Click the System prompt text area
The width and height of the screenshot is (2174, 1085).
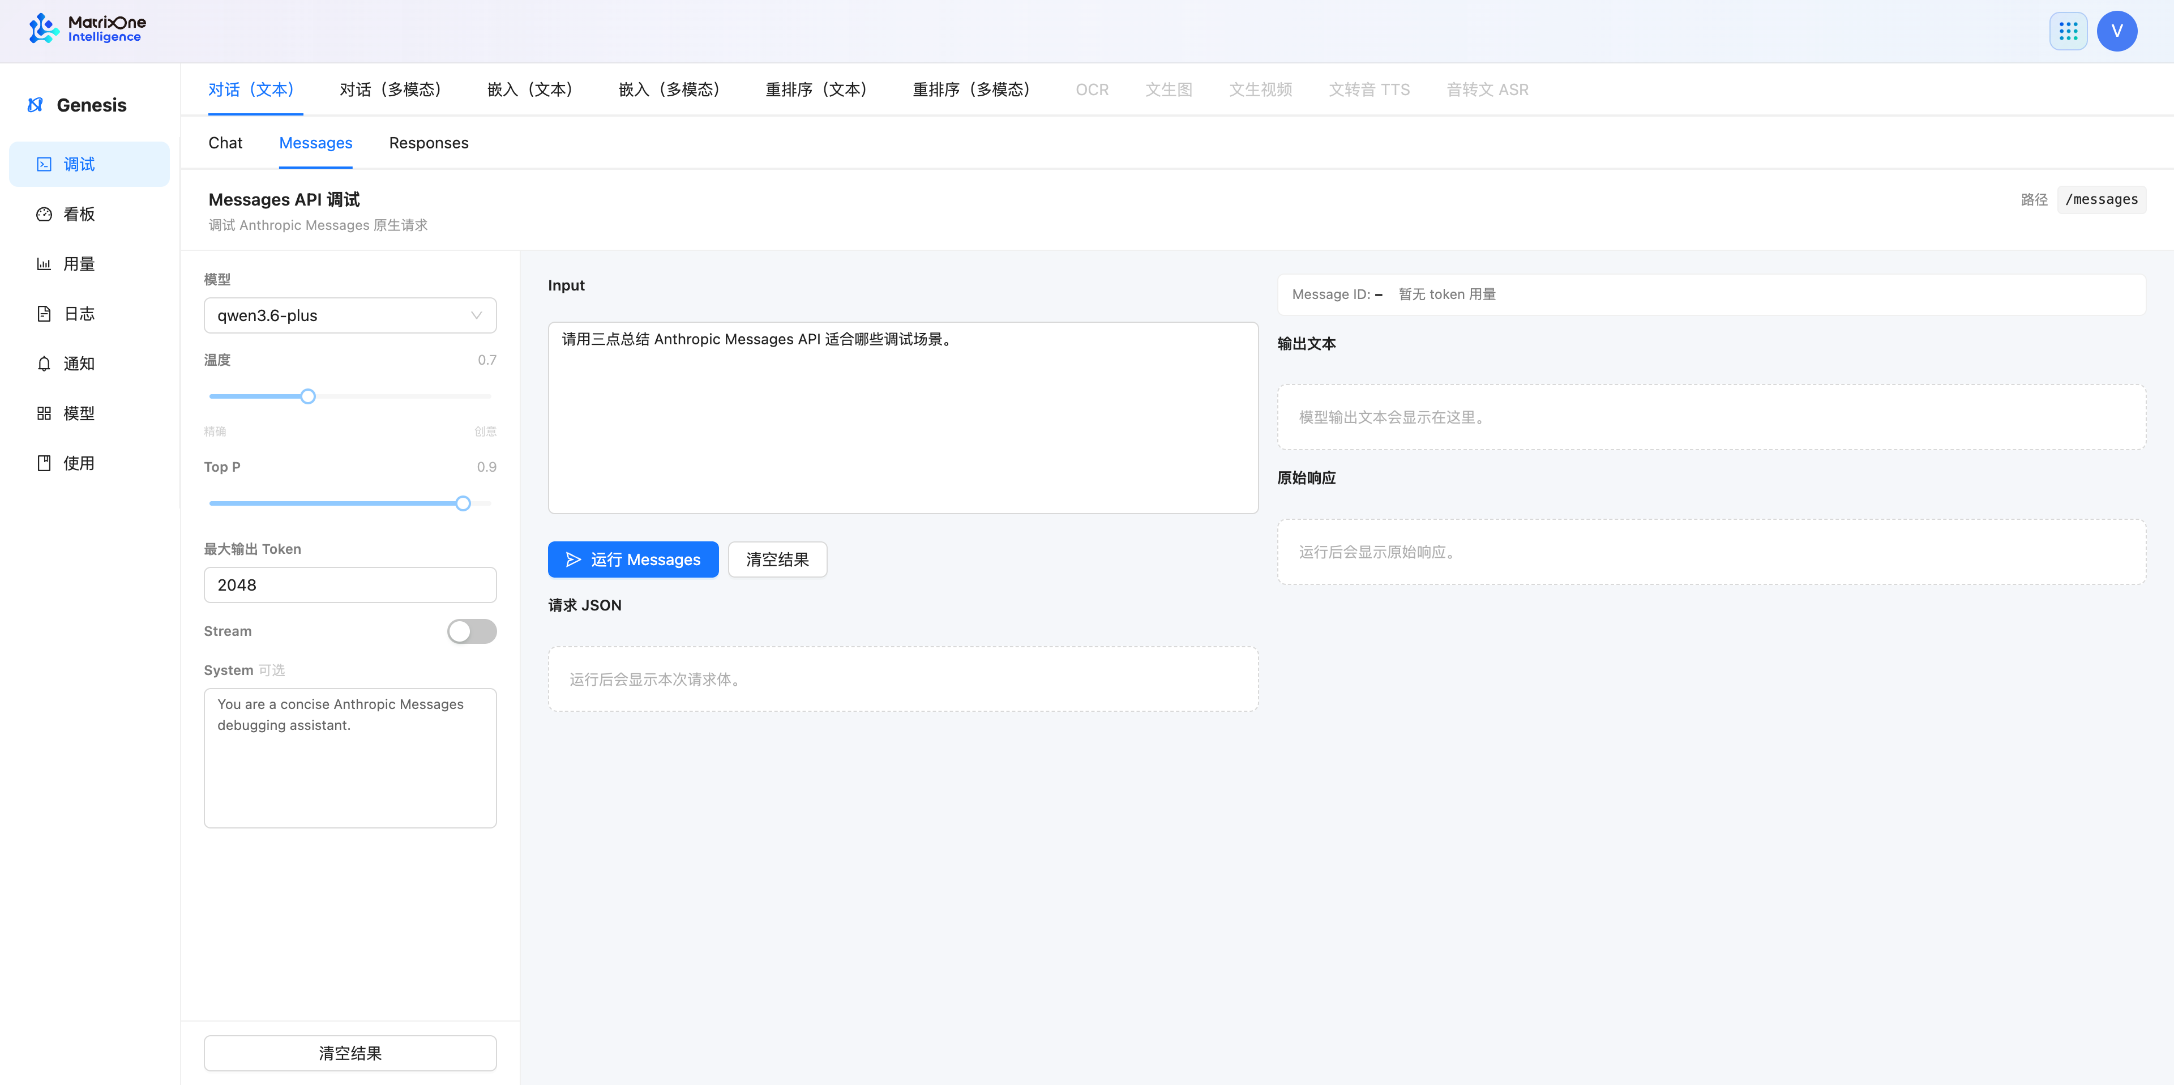pos(350,758)
